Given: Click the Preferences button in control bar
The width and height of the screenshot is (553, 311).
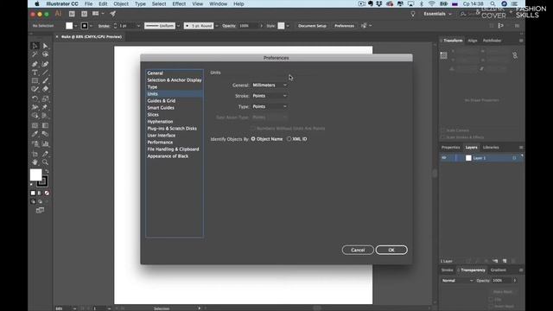Looking at the screenshot, I should (344, 26).
